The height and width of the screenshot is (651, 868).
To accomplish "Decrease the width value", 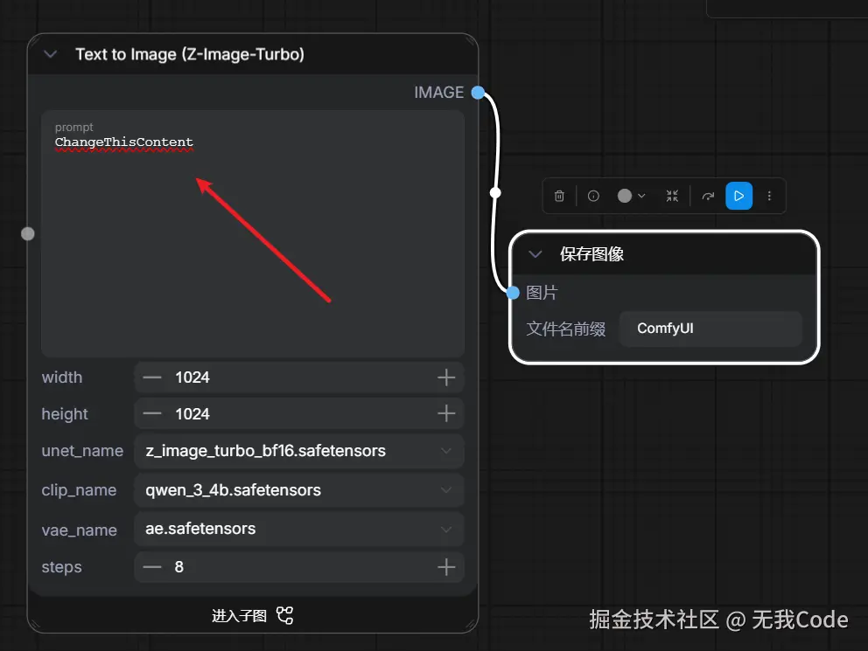I will (x=151, y=377).
